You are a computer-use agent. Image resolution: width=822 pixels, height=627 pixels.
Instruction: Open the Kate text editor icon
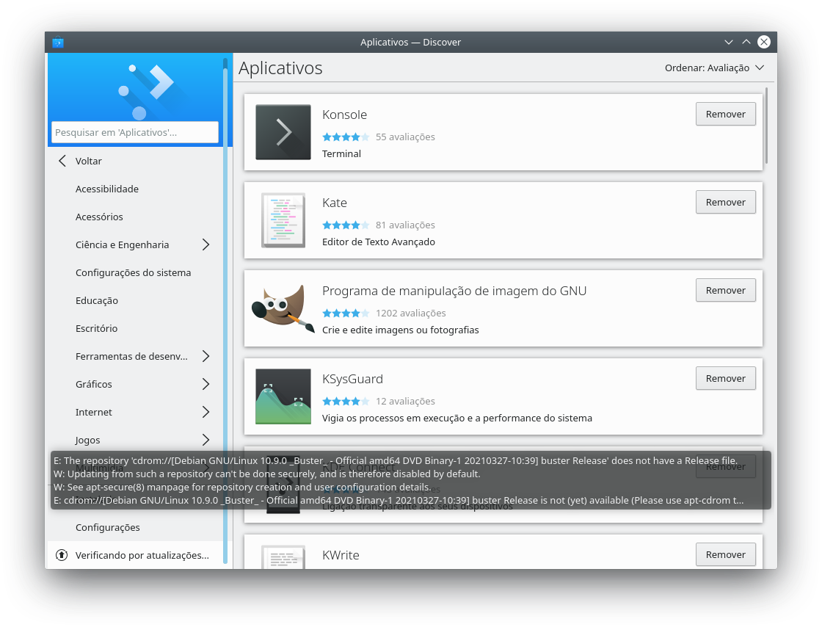point(283,220)
